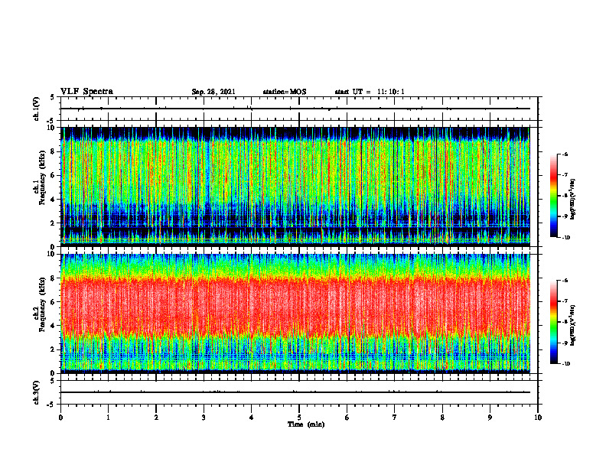The width and height of the screenshot is (606, 468).
Task: Click the ch.1 voltage waveform strip
Action: (299, 109)
